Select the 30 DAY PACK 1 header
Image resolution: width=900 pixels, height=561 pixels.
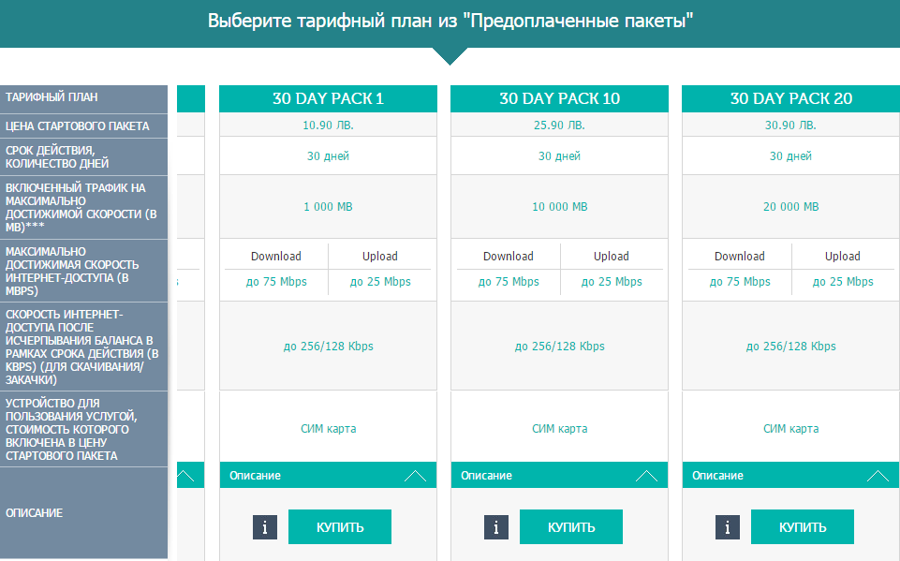pyautogui.click(x=329, y=98)
